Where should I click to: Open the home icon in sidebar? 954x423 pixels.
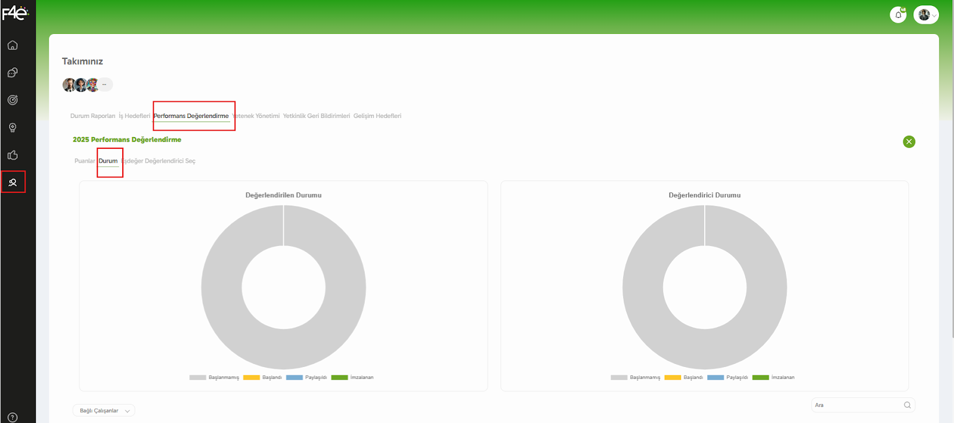pyautogui.click(x=13, y=45)
